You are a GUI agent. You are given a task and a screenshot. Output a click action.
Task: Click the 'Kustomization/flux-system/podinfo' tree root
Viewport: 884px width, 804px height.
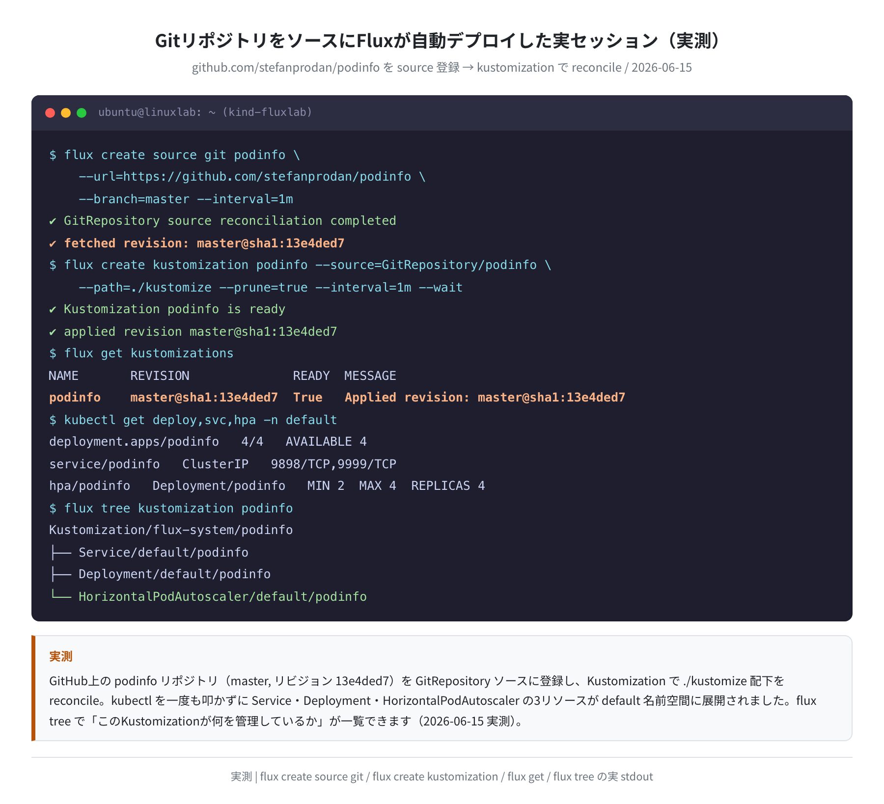click(171, 530)
